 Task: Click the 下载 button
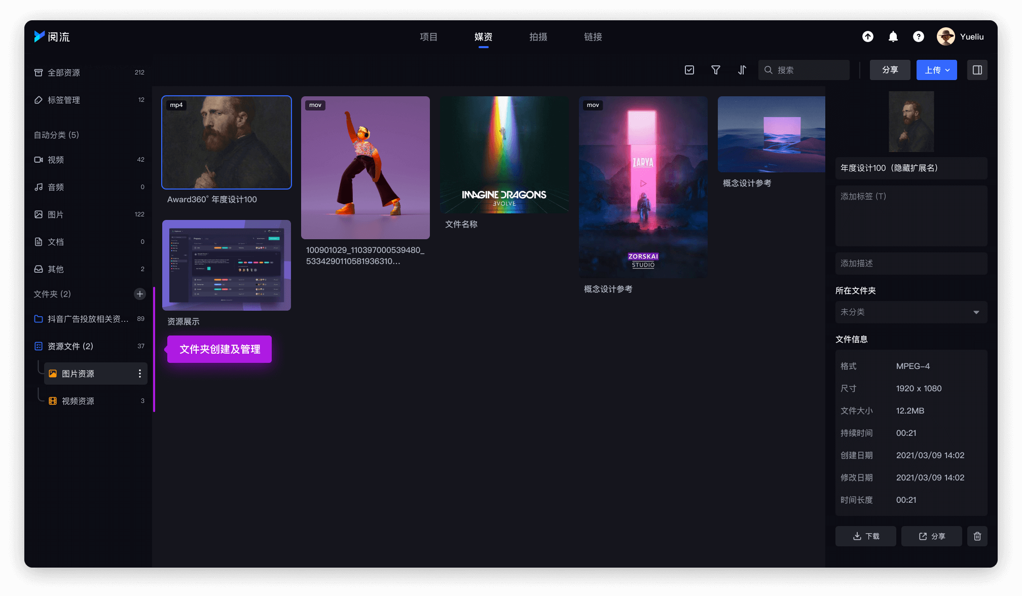click(866, 536)
